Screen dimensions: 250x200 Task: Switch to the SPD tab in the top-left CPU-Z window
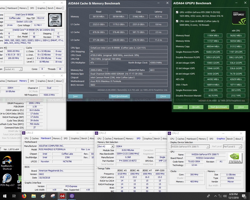[32, 8]
